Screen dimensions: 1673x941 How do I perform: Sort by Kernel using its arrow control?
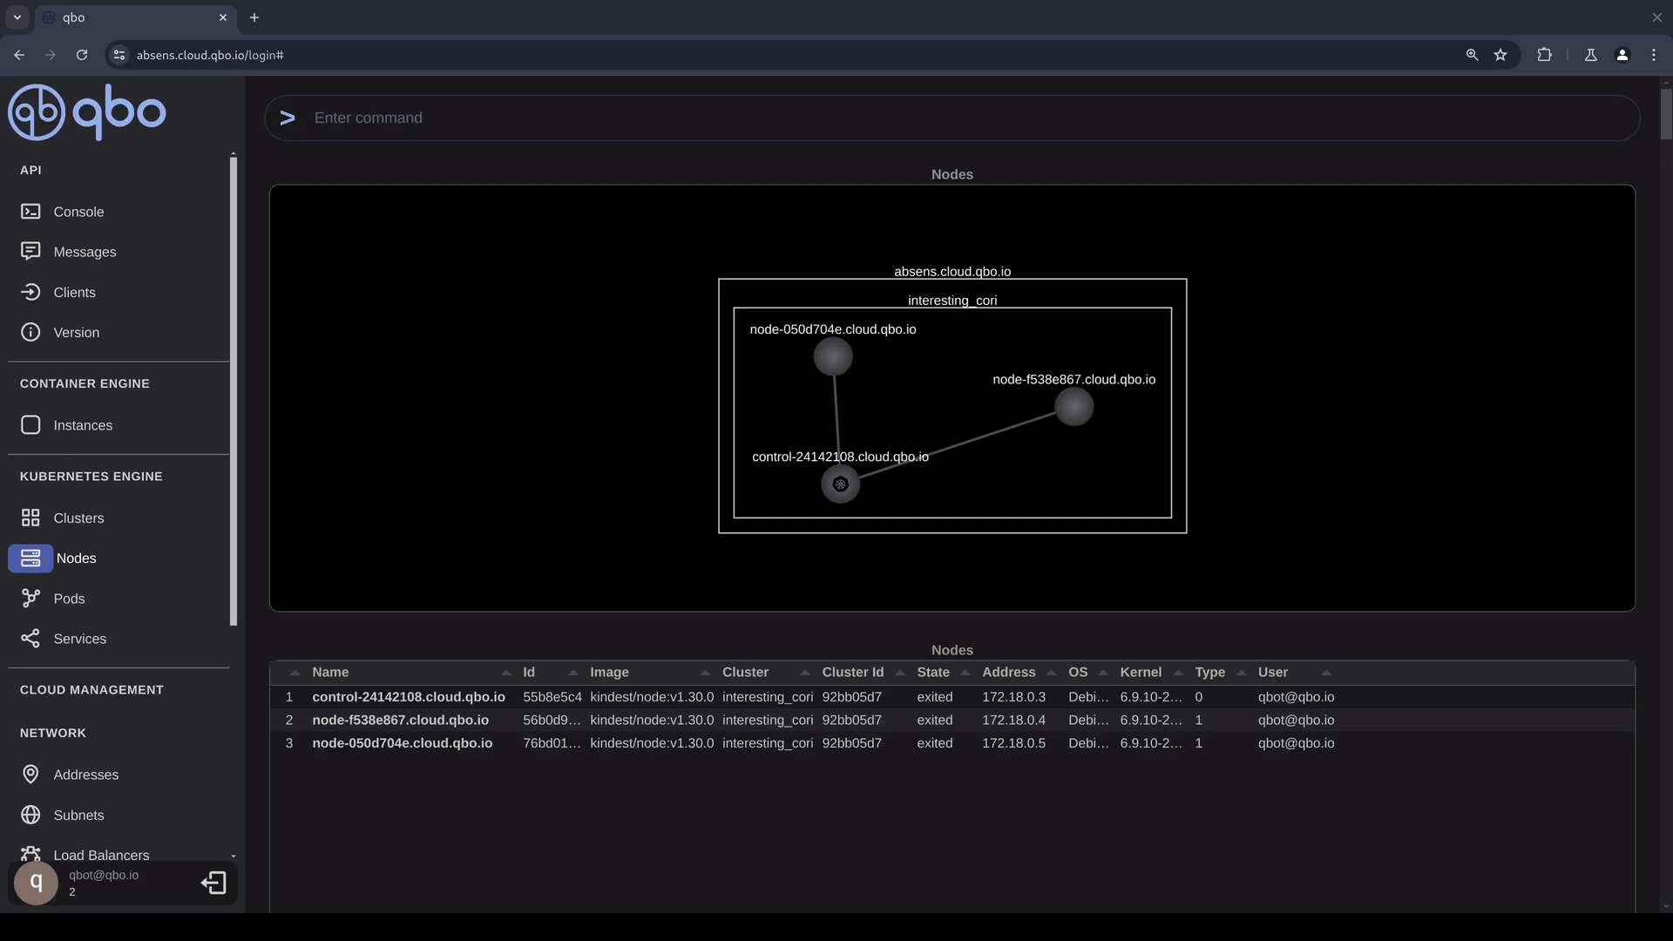(x=1180, y=672)
